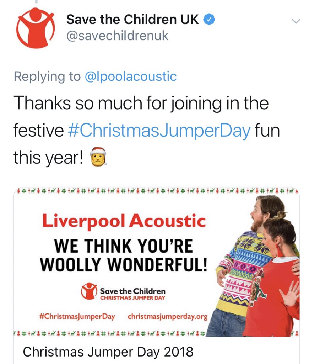This screenshot has height=364, width=309.
Task: Open the @lpoolacoustic mention link
Action: (x=131, y=77)
